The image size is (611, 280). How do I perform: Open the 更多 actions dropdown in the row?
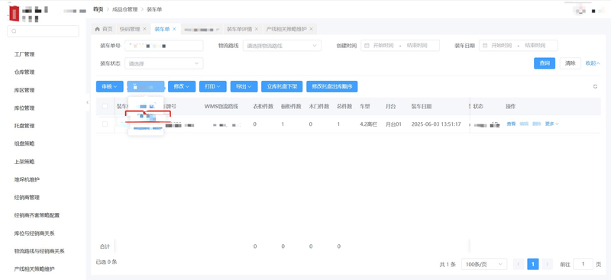(551, 124)
